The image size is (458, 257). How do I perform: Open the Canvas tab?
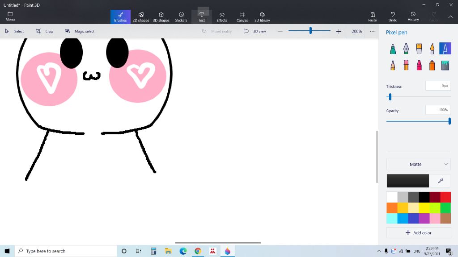coord(242,17)
